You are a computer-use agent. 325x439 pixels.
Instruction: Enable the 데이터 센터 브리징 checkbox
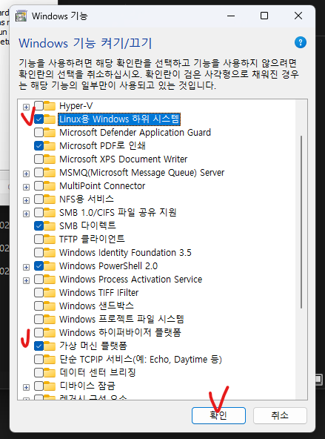pos(38,373)
